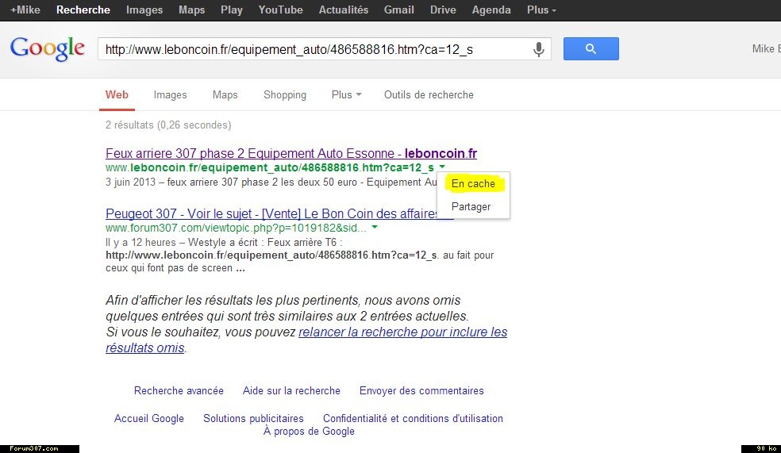Open Play in the top bar

coord(232,10)
